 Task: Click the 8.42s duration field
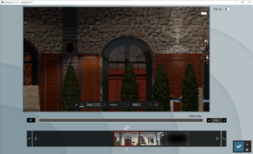click(216, 120)
